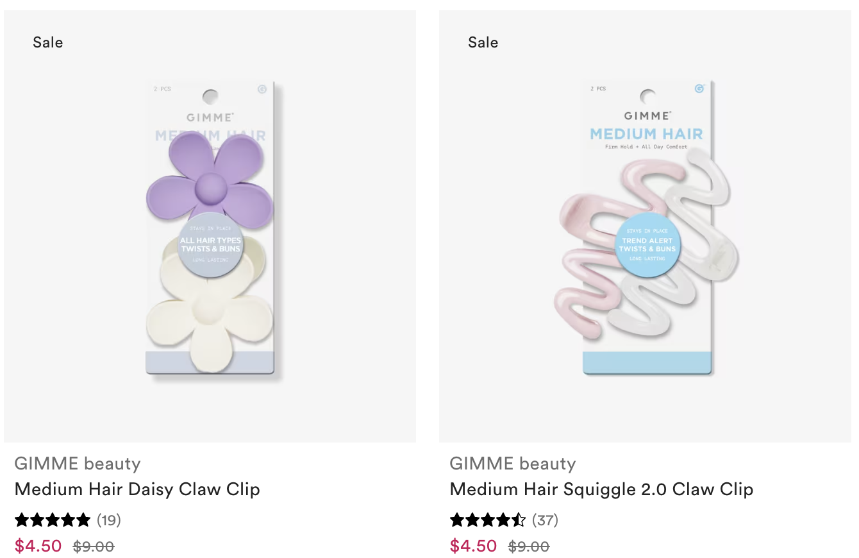This screenshot has width=859, height=558.
Task: Open the (37) reviews count
Action: [545, 520]
